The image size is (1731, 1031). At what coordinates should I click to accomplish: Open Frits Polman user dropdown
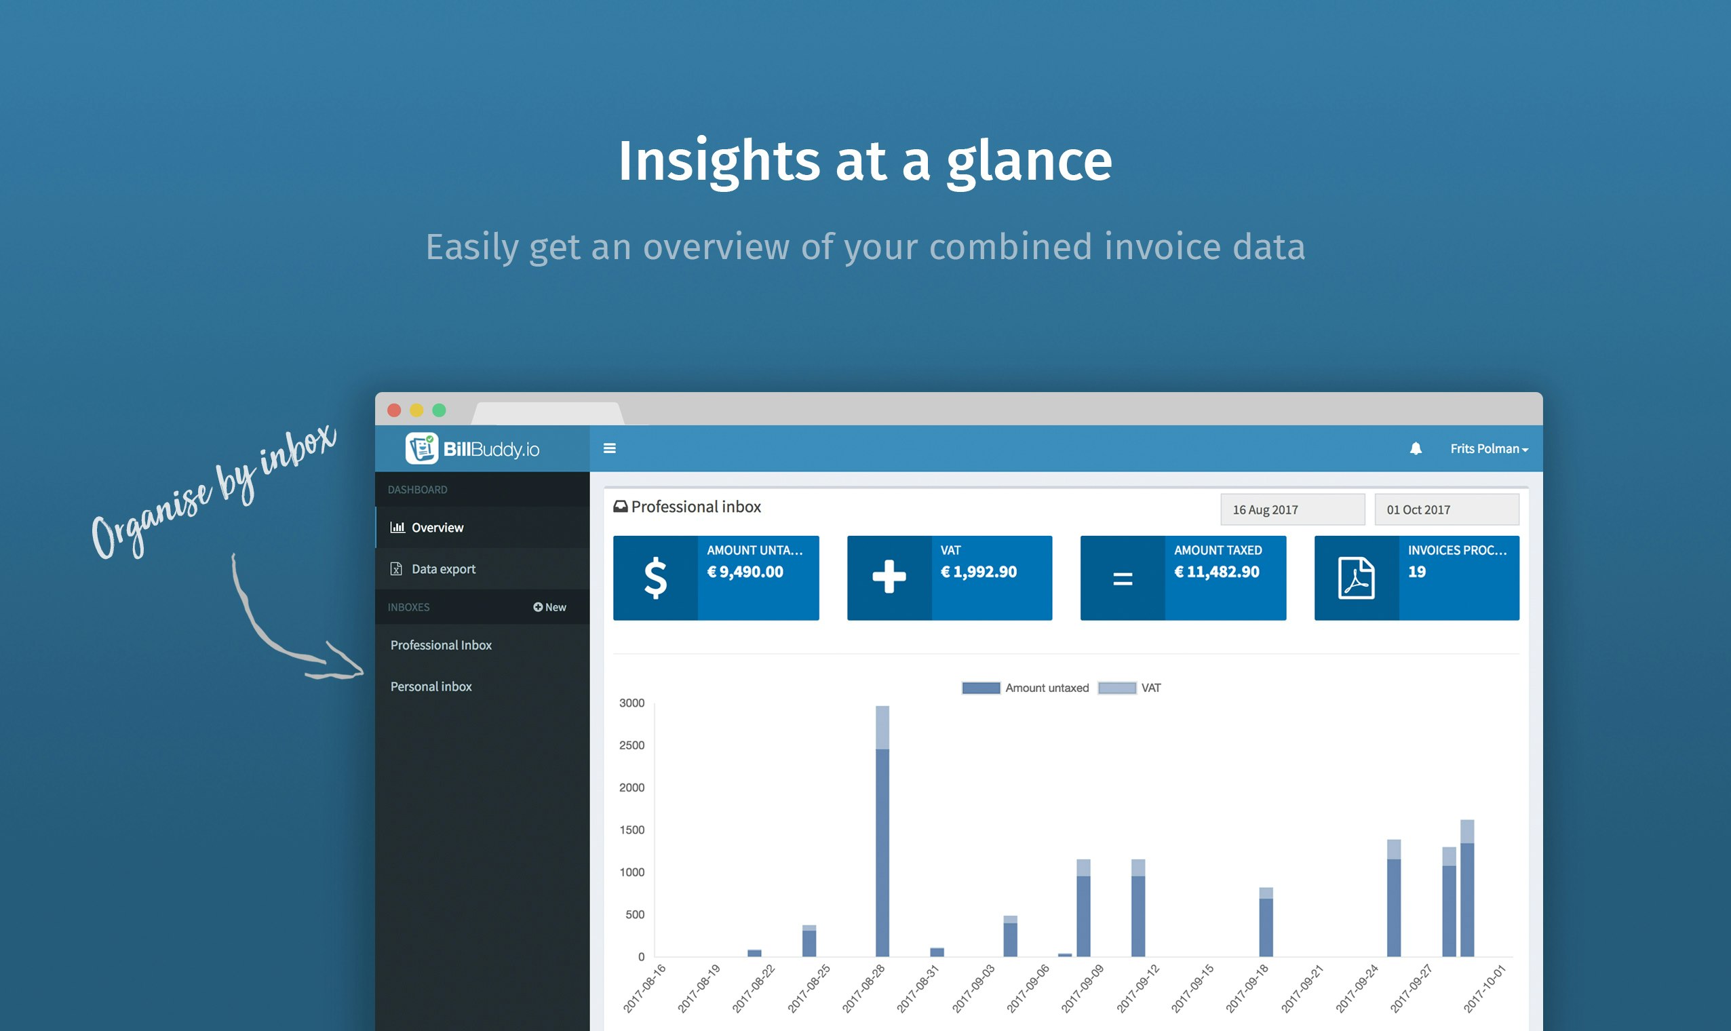pos(1489,449)
